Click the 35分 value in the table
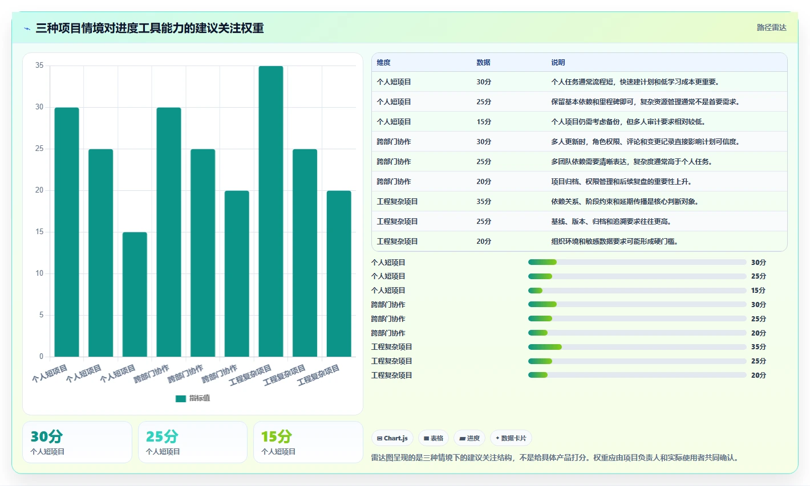This screenshot has width=810, height=486. coord(484,202)
